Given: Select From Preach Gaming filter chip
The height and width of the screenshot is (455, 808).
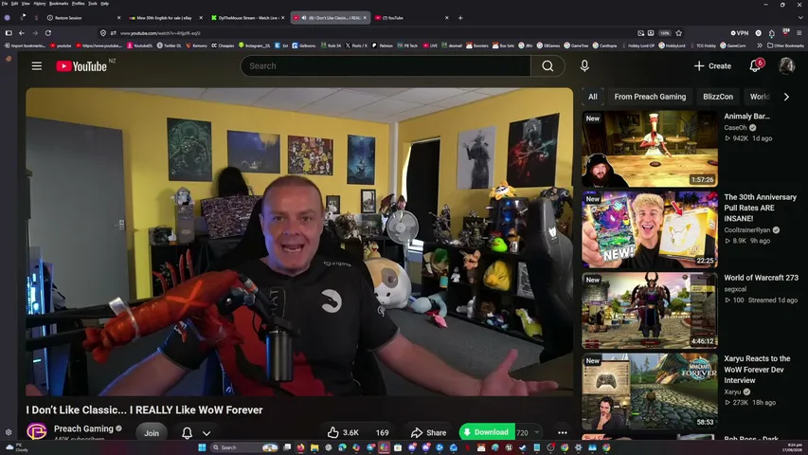Looking at the screenshot, I should click(x=650, y=97).
